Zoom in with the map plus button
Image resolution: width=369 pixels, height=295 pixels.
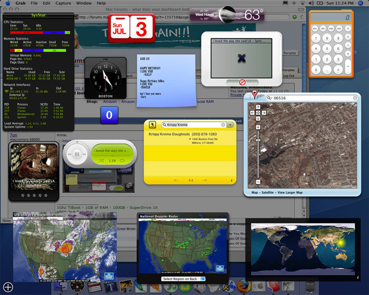[258, 127]
